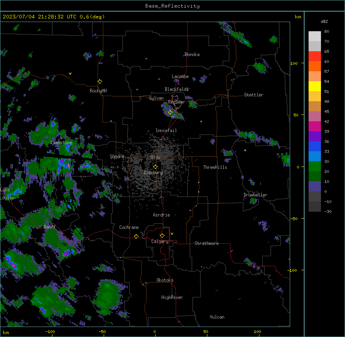Click the Lacombe city label
Screen dimensions: 345x337
coord(180,76)
